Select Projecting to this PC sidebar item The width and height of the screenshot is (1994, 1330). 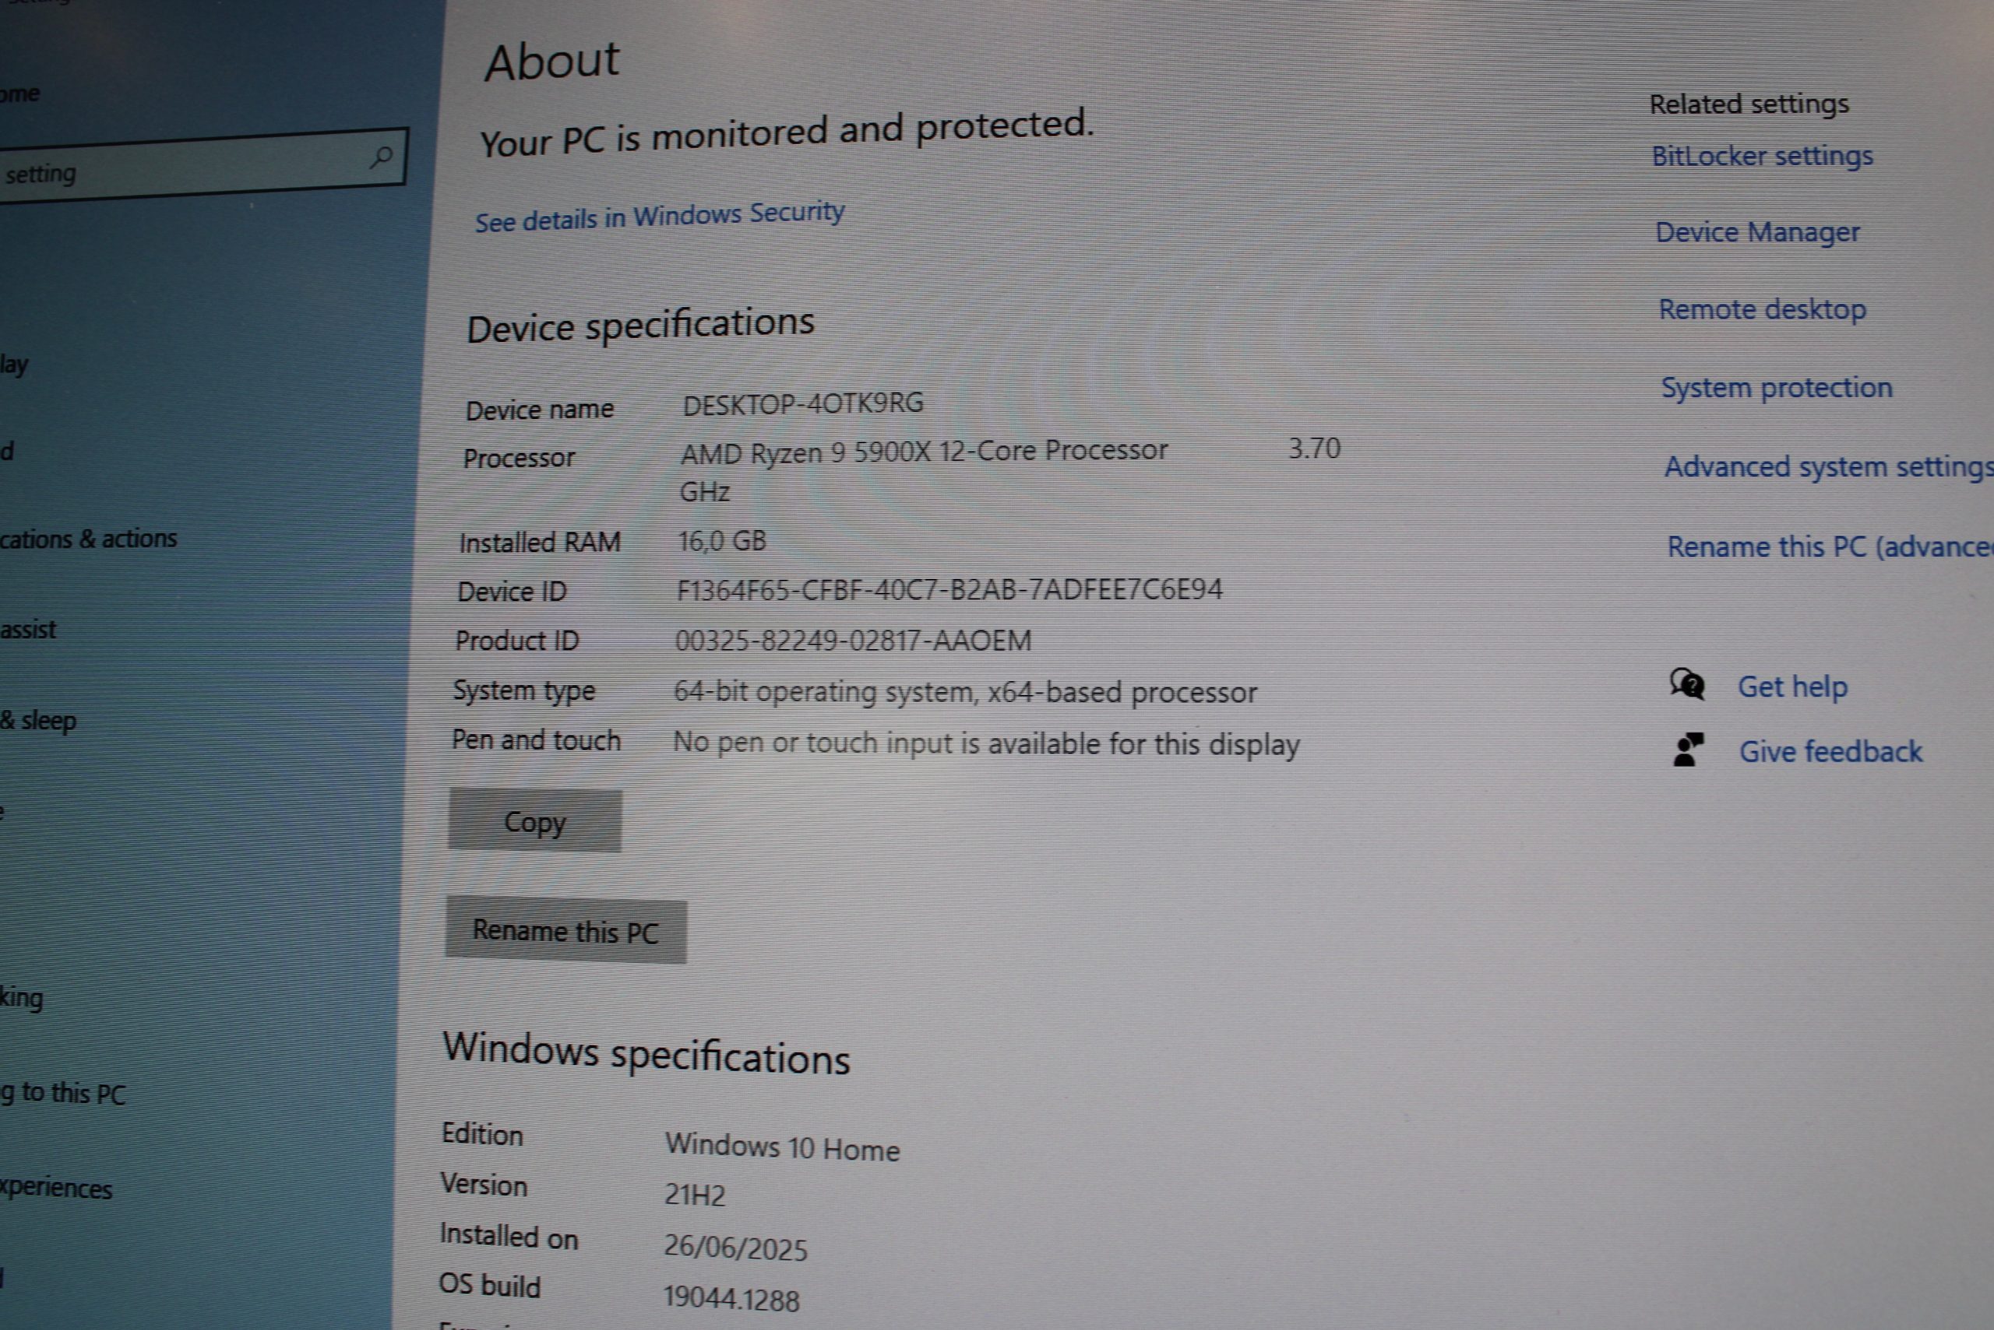(x=63, y=1093)
